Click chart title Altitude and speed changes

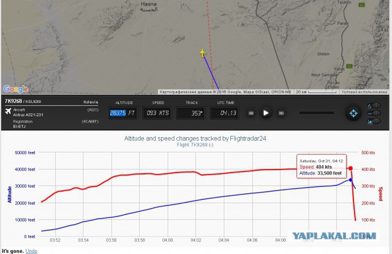195,138
